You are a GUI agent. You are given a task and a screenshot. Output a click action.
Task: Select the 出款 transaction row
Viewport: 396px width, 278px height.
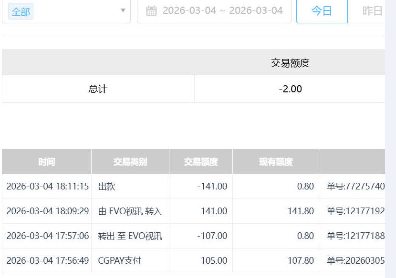pos(107,187)
